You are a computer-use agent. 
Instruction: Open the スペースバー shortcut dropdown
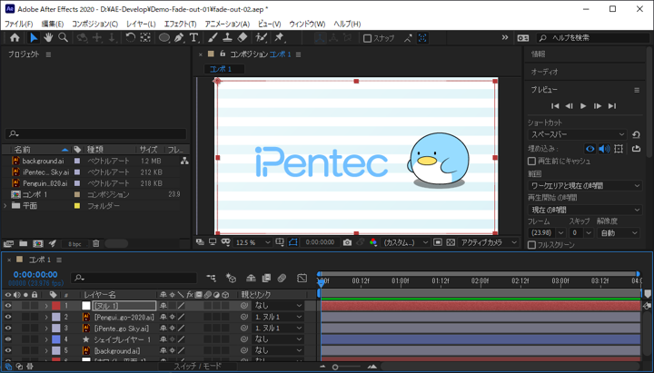click(x=578, y=134)
